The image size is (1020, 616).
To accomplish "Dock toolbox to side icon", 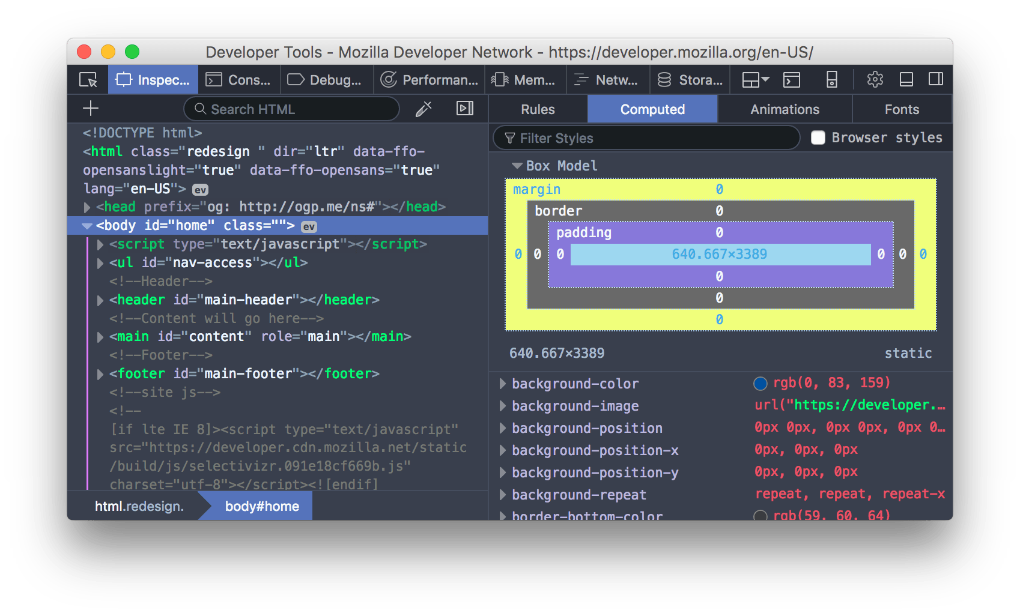I will click(936, 79).
